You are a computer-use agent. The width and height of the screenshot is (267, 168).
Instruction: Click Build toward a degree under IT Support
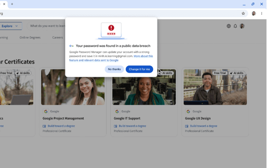133,126
